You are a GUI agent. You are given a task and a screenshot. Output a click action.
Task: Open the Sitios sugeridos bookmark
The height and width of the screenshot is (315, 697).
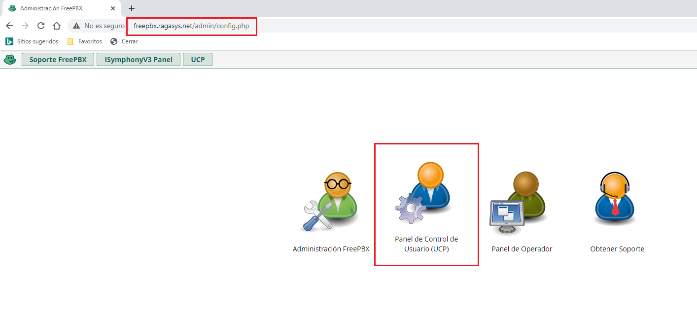[x=32, y=41]
